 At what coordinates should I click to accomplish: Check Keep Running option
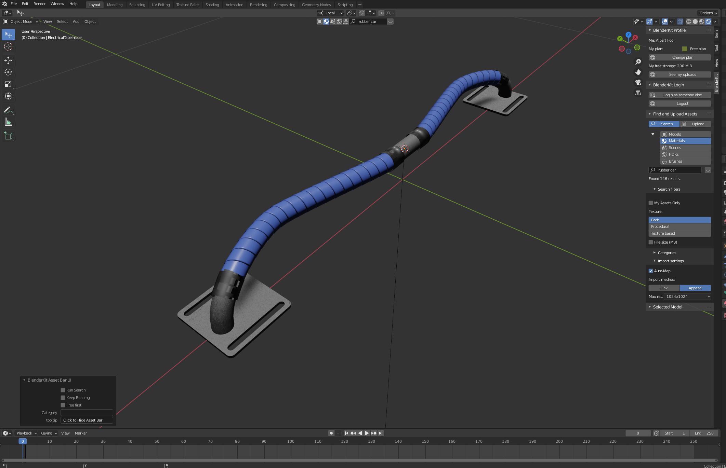(63, 398)
